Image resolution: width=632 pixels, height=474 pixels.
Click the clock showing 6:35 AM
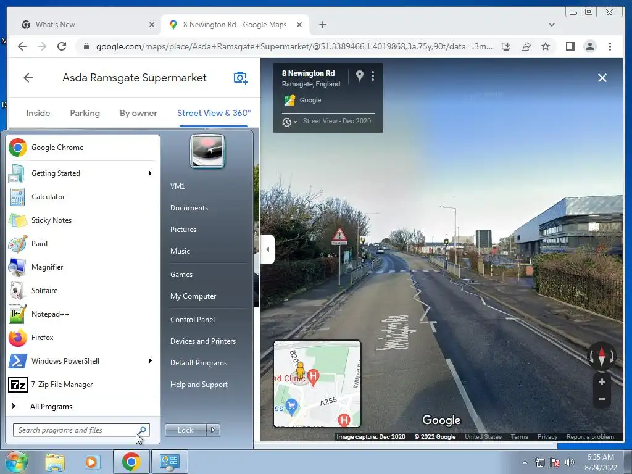coord(600,457)
